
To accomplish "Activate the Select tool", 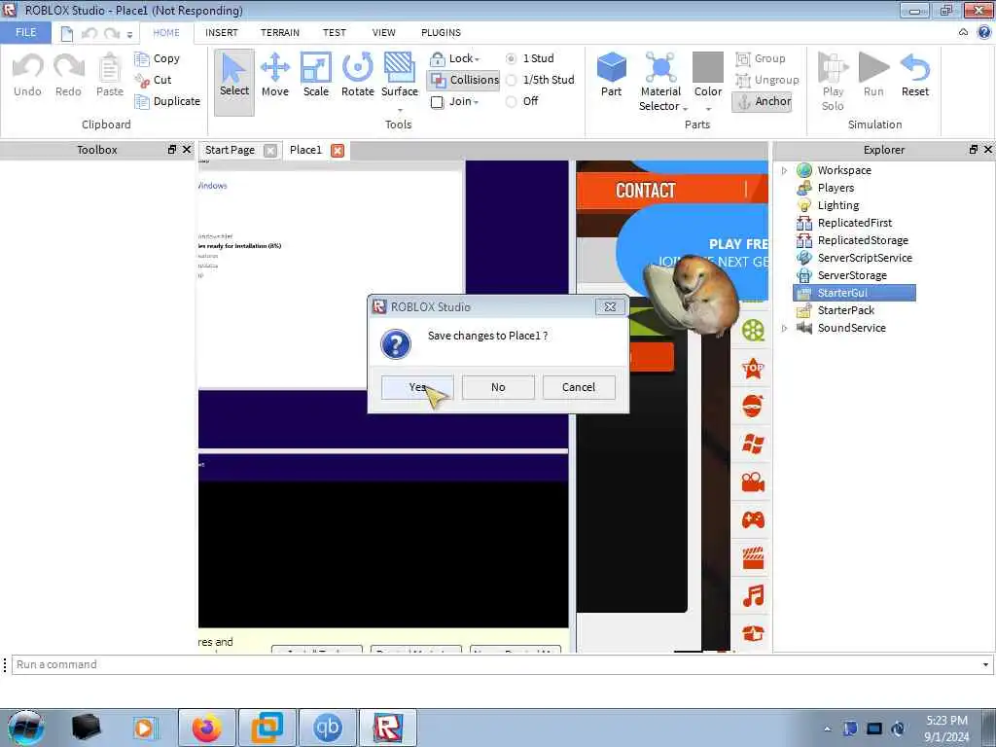I will click(x=234, y=82).
